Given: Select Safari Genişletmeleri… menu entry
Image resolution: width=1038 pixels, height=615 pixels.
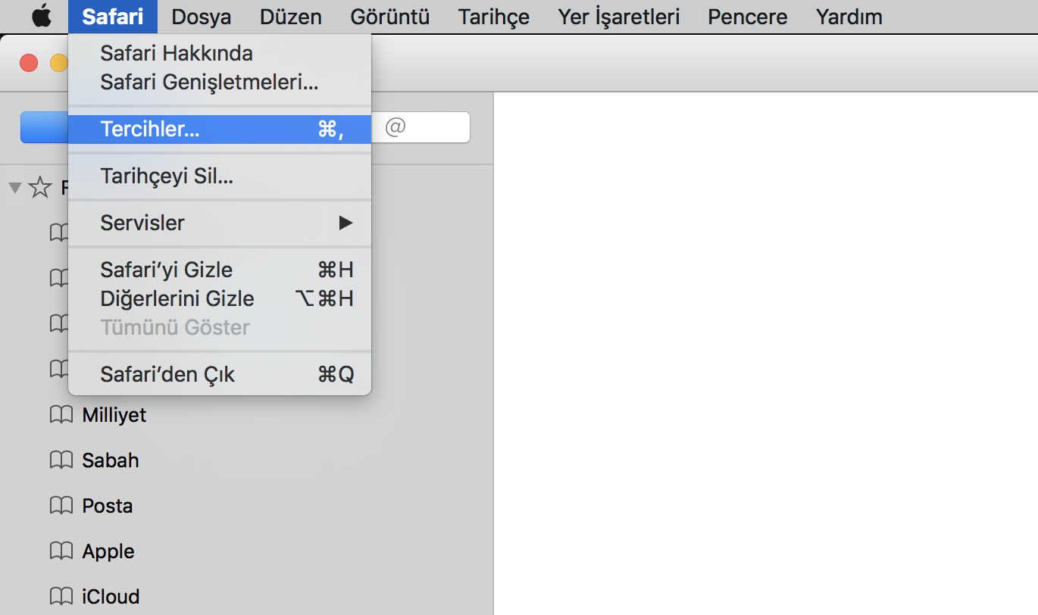Looking at the screenshot, I should click(220, 82).
